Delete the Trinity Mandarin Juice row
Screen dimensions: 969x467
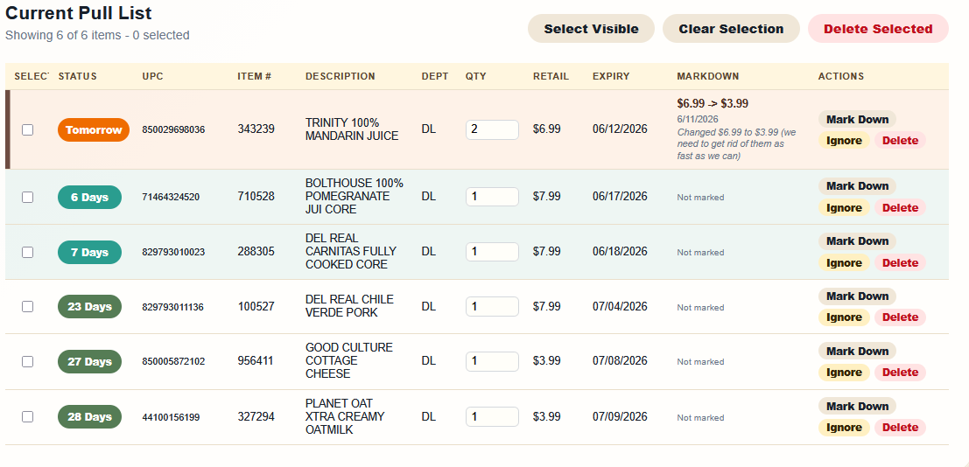pyautogui.click(x=900, y=140)
